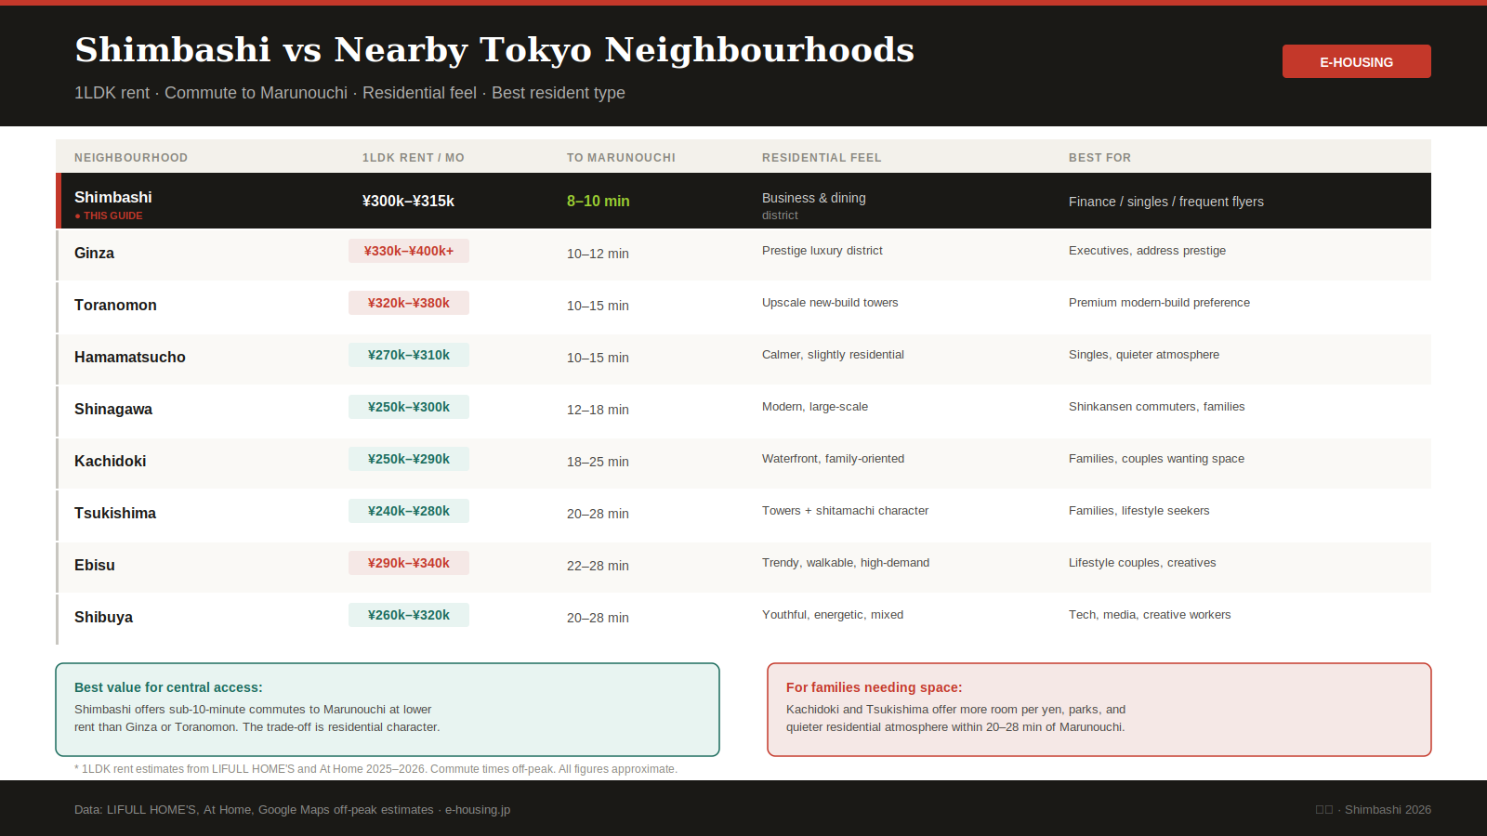Click the TO MARUNOUCHI column header
Screen dimensions: 1487x836
(621, 158)
